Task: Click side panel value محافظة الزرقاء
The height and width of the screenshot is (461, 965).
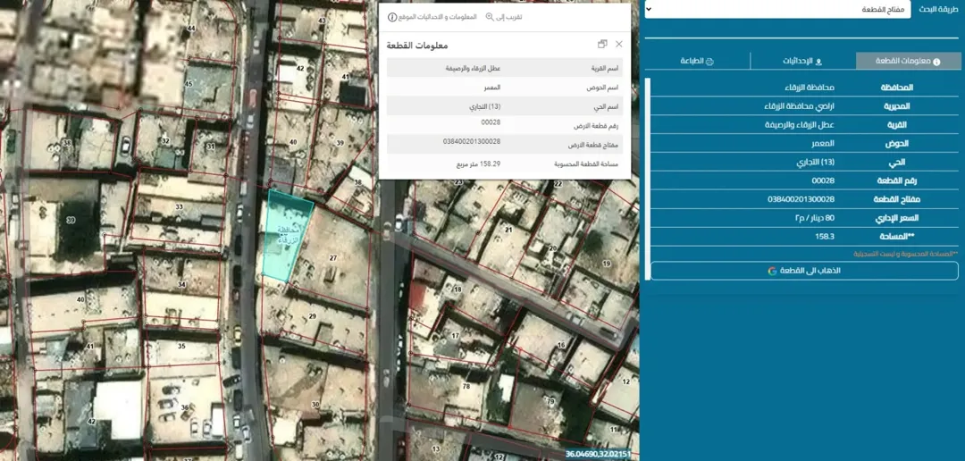Action: tap(810, 88)
